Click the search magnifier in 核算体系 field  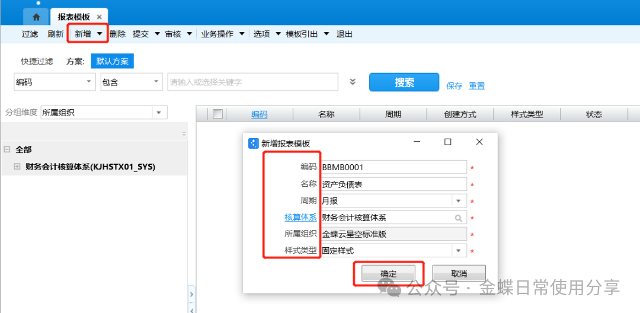coord(459,218)
